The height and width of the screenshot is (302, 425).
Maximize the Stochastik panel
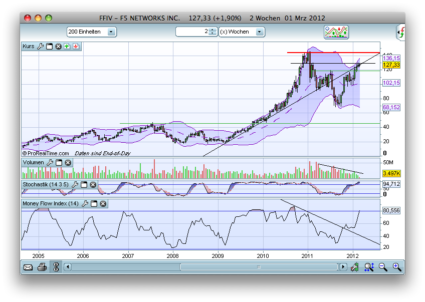[84, 185]
